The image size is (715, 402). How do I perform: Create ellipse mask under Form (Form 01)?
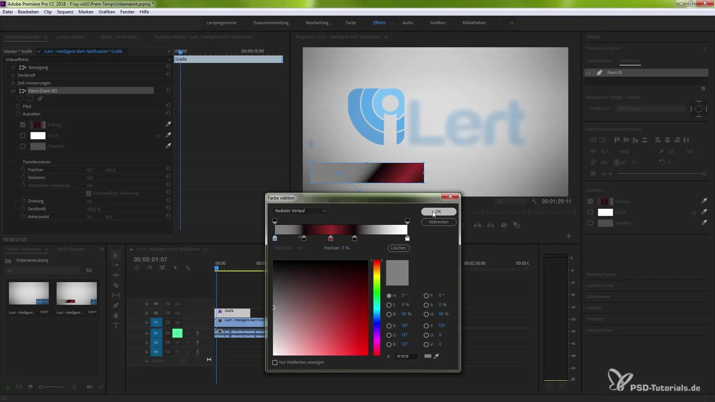click(x=20, y=99)
